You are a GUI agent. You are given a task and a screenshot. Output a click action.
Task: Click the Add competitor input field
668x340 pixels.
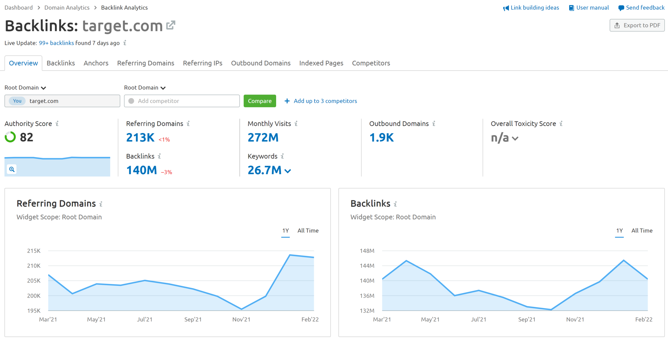[182, 101]
